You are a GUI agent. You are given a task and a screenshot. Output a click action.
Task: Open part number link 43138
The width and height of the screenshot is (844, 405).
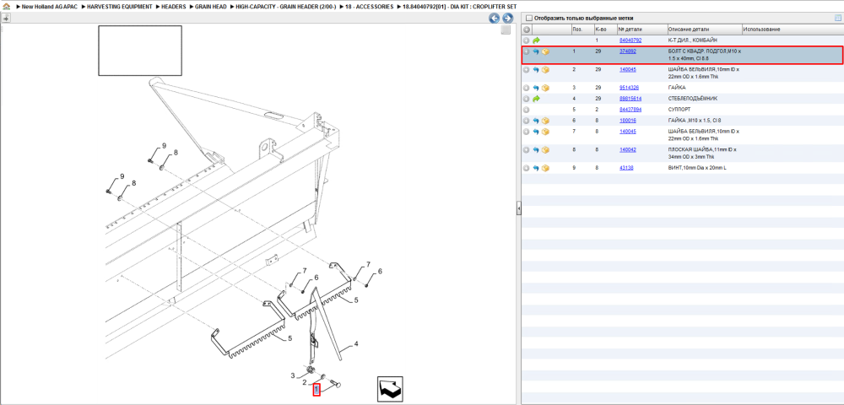tap(626, 169)
